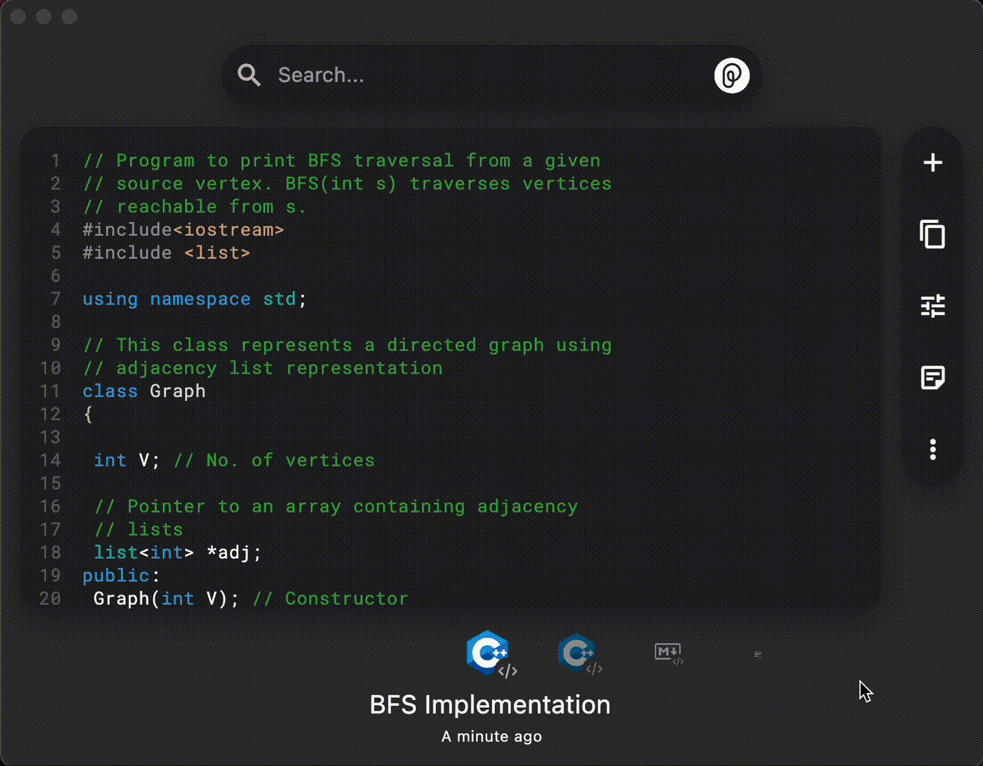The width and height of the screenshot is (983, 766).
Task: Click the BFS Implementation title
Action: click(490, 705)
